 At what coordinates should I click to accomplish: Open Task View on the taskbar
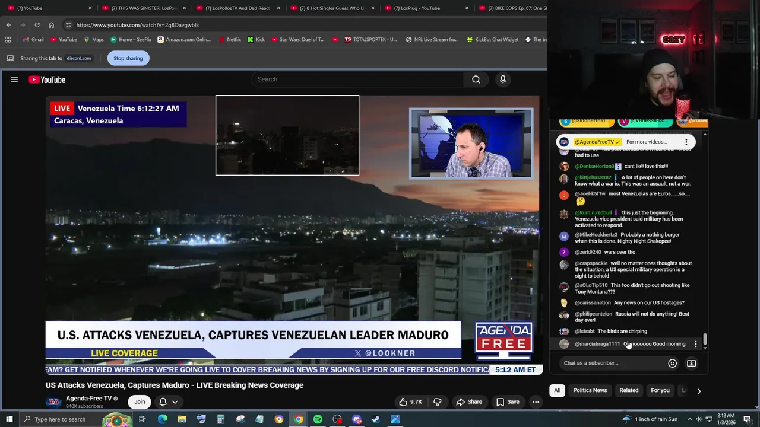tap(142, 419)
